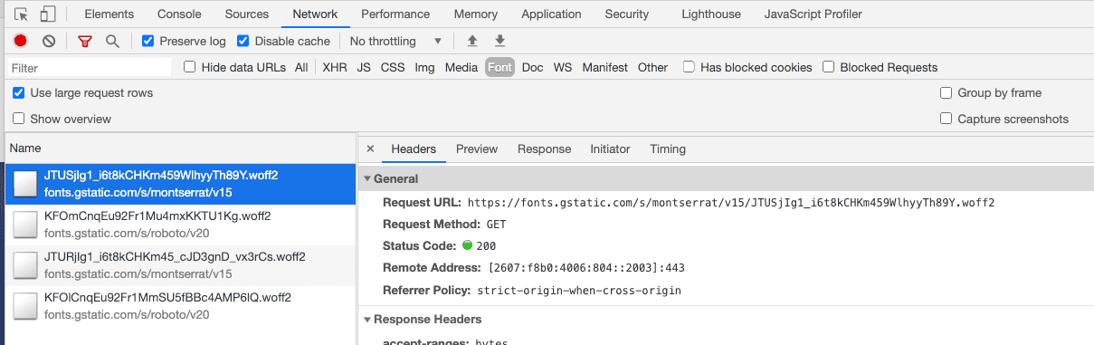Screen dimensions: 1094x345
Task: Click the file icon of KFOmCnqEu92Fr1Mu4mxK request
Action: (x=24, y=224)
